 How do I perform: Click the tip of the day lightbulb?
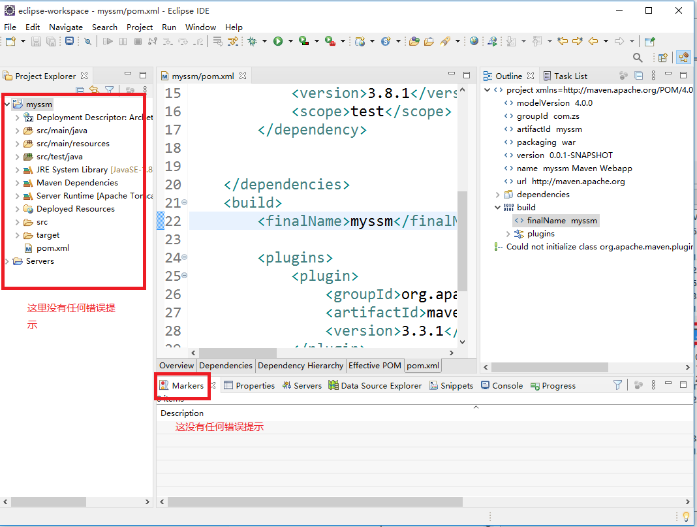(x=687, y=517)
